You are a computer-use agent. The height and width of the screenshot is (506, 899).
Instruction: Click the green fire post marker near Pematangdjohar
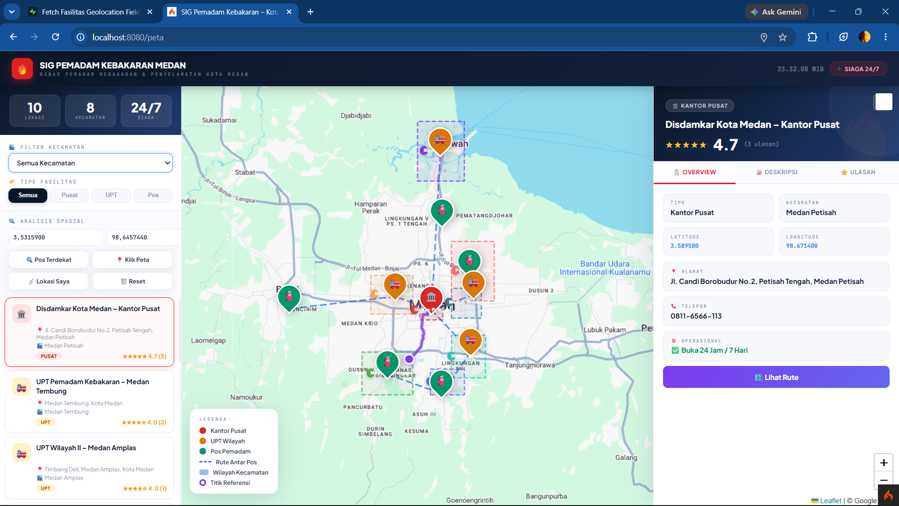click(x=442, y=211)
